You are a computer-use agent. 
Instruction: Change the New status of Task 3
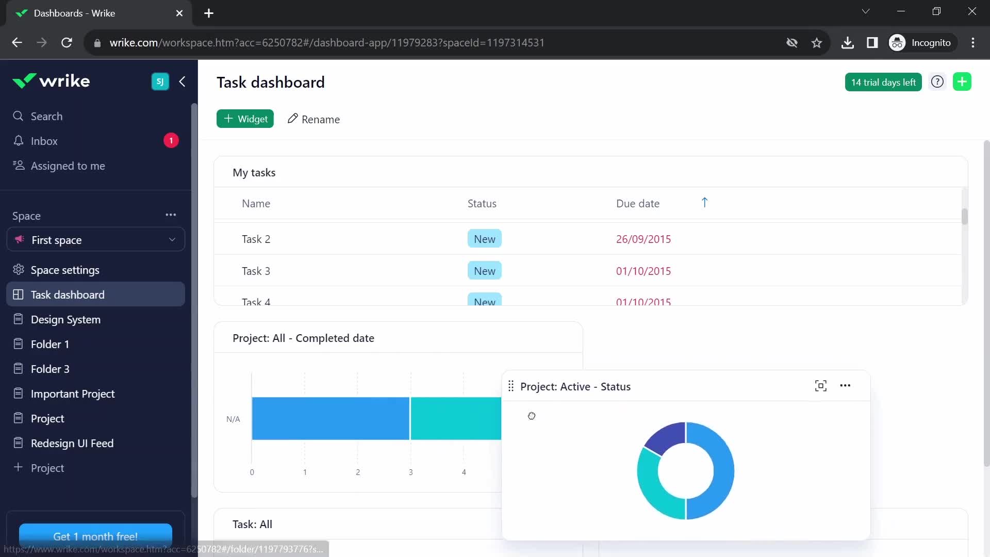tap(485, 271)
